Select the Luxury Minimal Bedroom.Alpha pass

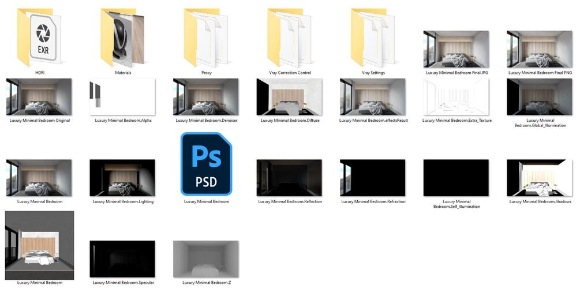(122, 96)
